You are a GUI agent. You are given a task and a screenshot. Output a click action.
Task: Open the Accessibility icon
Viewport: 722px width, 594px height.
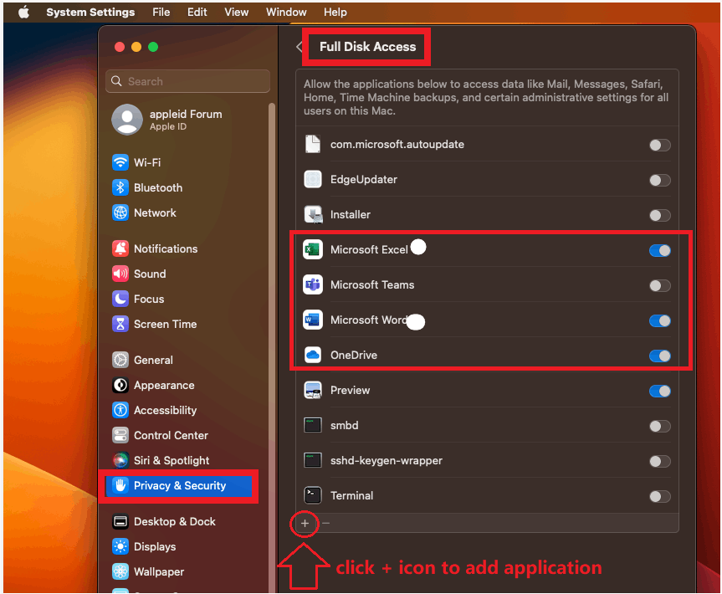pos(120,410)
